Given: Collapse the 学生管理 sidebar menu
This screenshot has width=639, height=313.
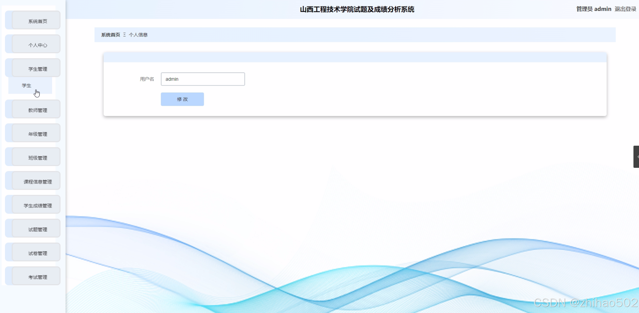Looking at the screenshot, I should (37, 69).
